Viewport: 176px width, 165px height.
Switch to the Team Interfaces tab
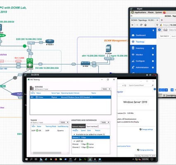point(92,126)
